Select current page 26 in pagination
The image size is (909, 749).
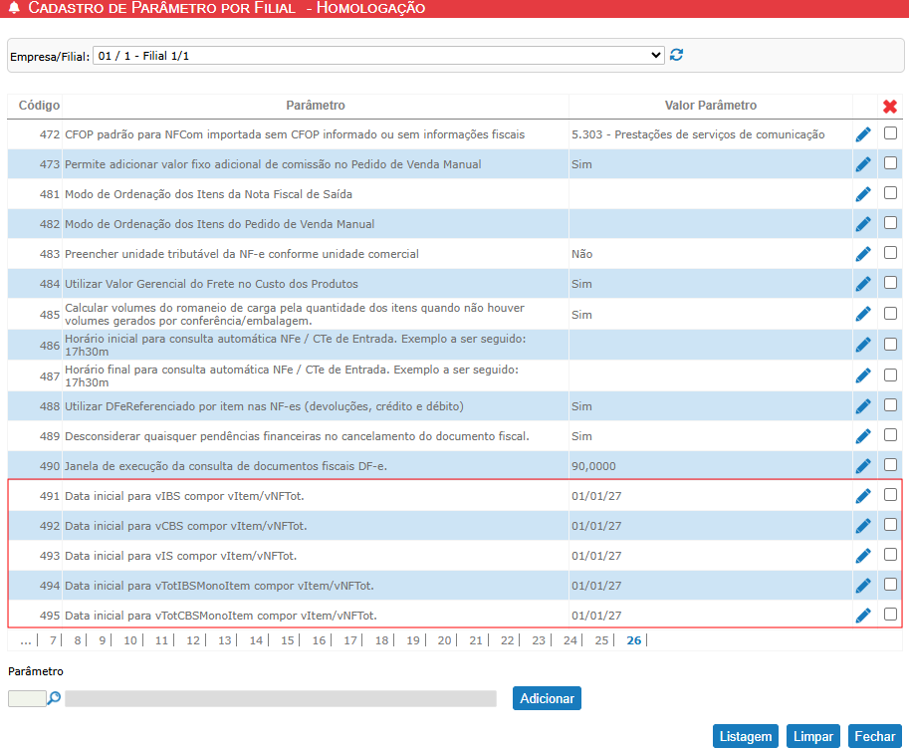[x=634, y=640]
